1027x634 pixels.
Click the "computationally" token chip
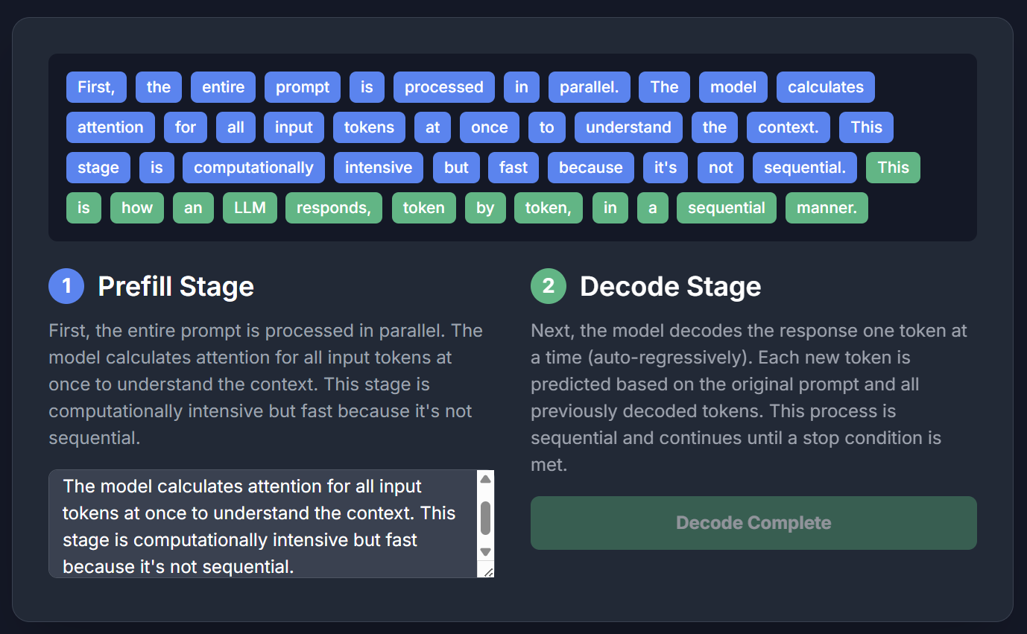[253, 168]
